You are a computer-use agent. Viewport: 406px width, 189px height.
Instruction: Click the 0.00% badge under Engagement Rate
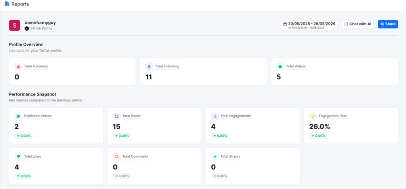click(318, 136)
